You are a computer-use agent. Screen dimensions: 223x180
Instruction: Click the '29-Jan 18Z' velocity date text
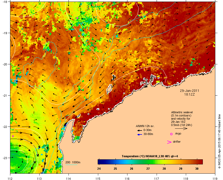[178, 122]
